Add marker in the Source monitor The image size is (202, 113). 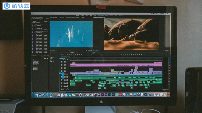pos(61,55)
